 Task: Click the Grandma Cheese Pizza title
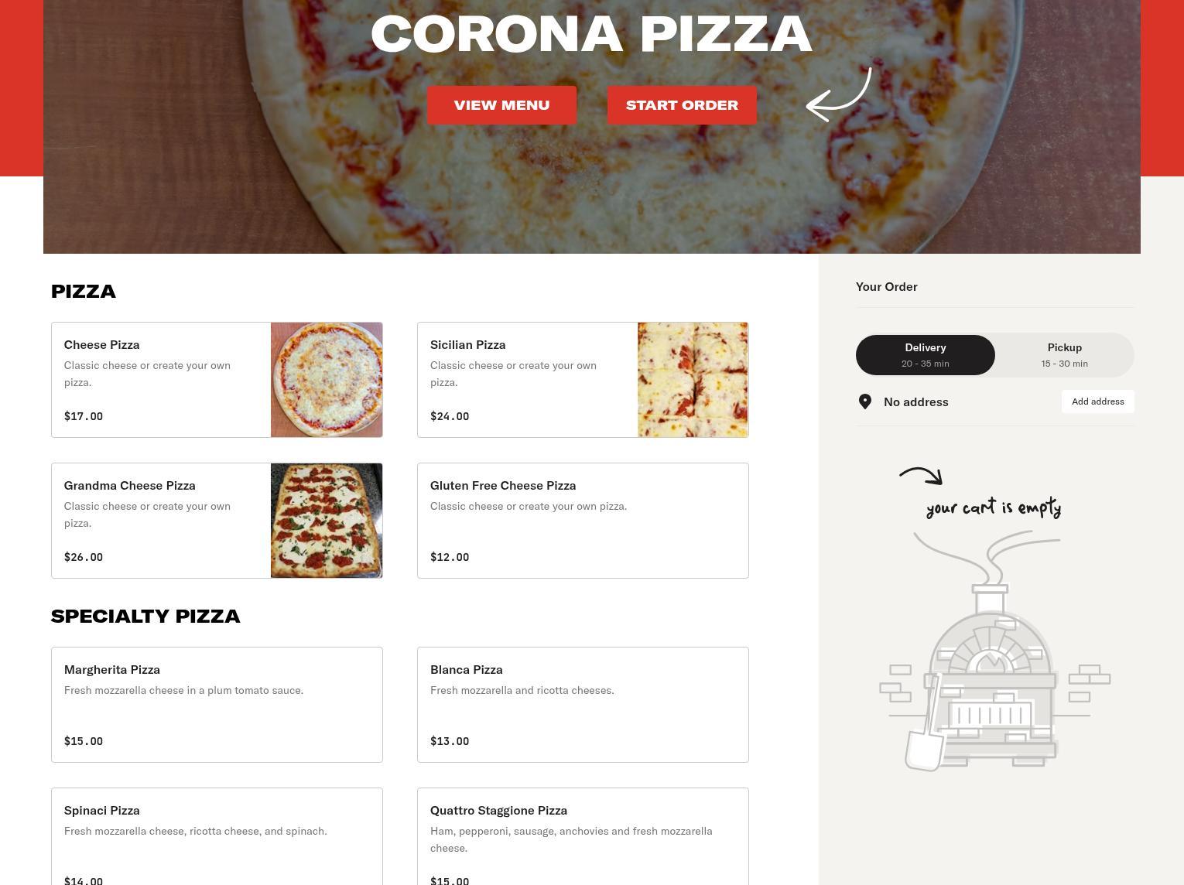tap(129, 486)
